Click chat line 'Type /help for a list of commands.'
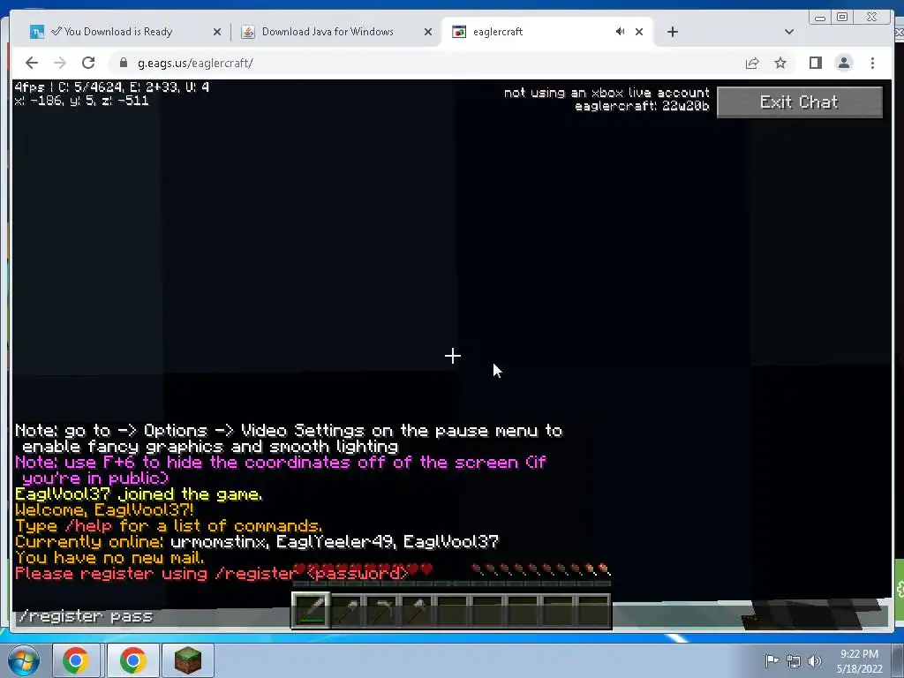 tap(169, 526)
